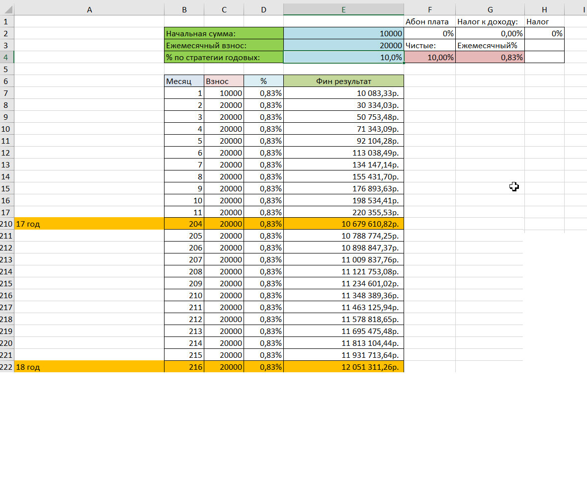Click the 'Налог' cell in column H
The height and width of the screenshot is (497, 587).
[x=544, y=22]
